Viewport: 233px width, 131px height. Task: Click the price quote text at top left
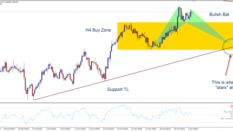click(9, 1)
